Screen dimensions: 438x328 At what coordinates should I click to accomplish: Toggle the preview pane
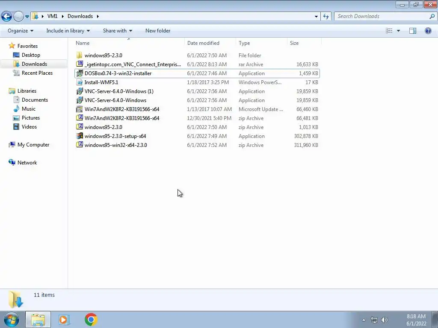[413, 31]
